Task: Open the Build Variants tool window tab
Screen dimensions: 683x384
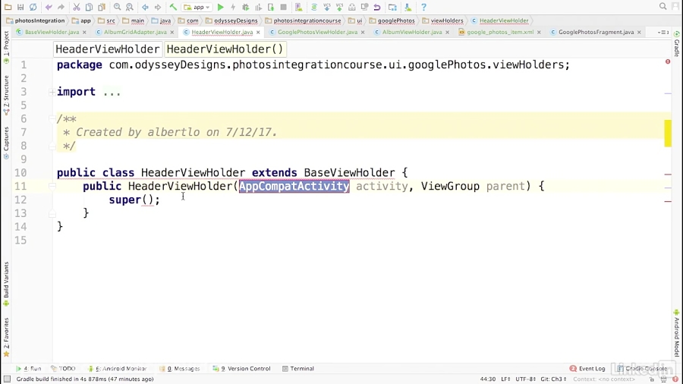Action: [x=6, y=284]
